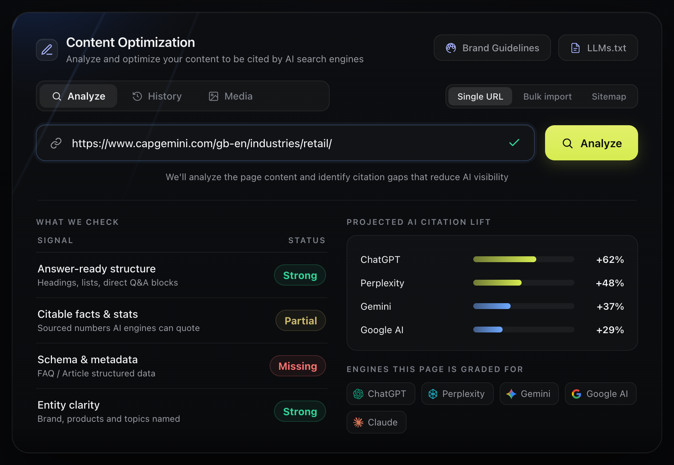Viewport: 674px width, 465px height.
Task: Click Strong badge for Entity clarity
Action: (300, 411)
